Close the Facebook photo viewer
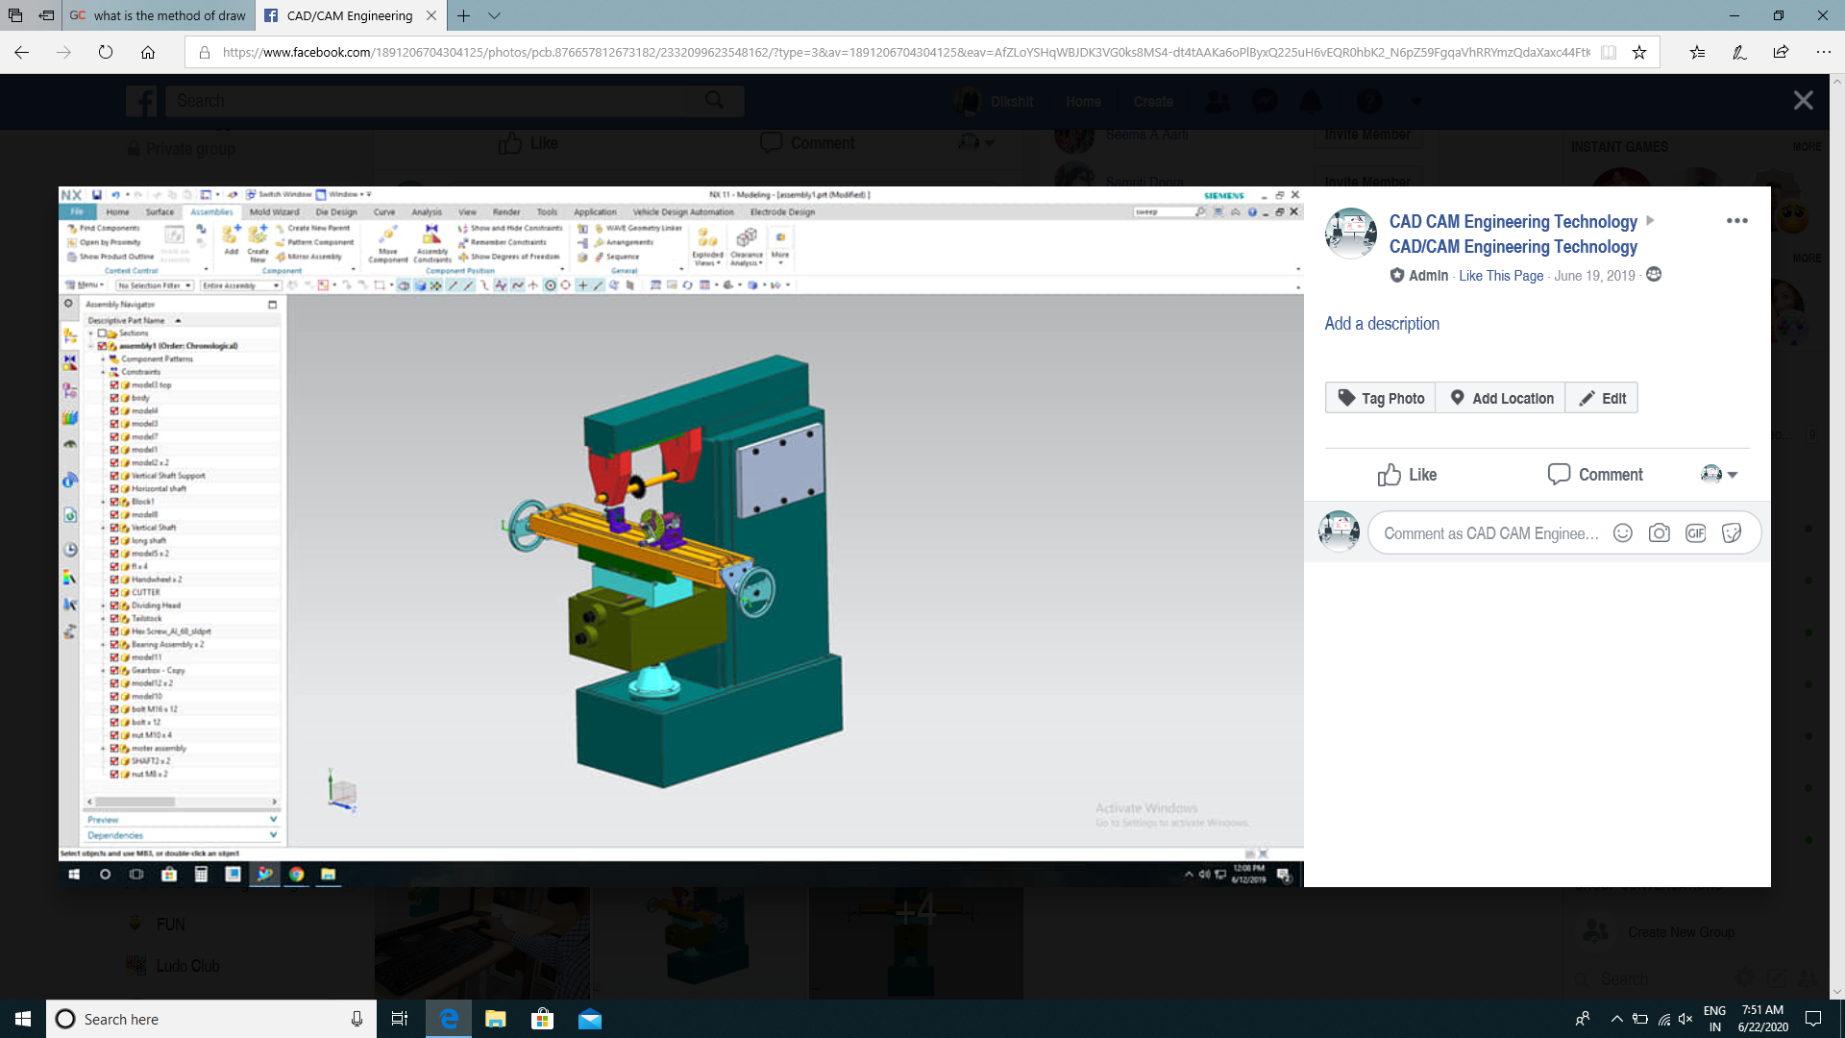The image size is (1845, 1038). click(1803, 101)
